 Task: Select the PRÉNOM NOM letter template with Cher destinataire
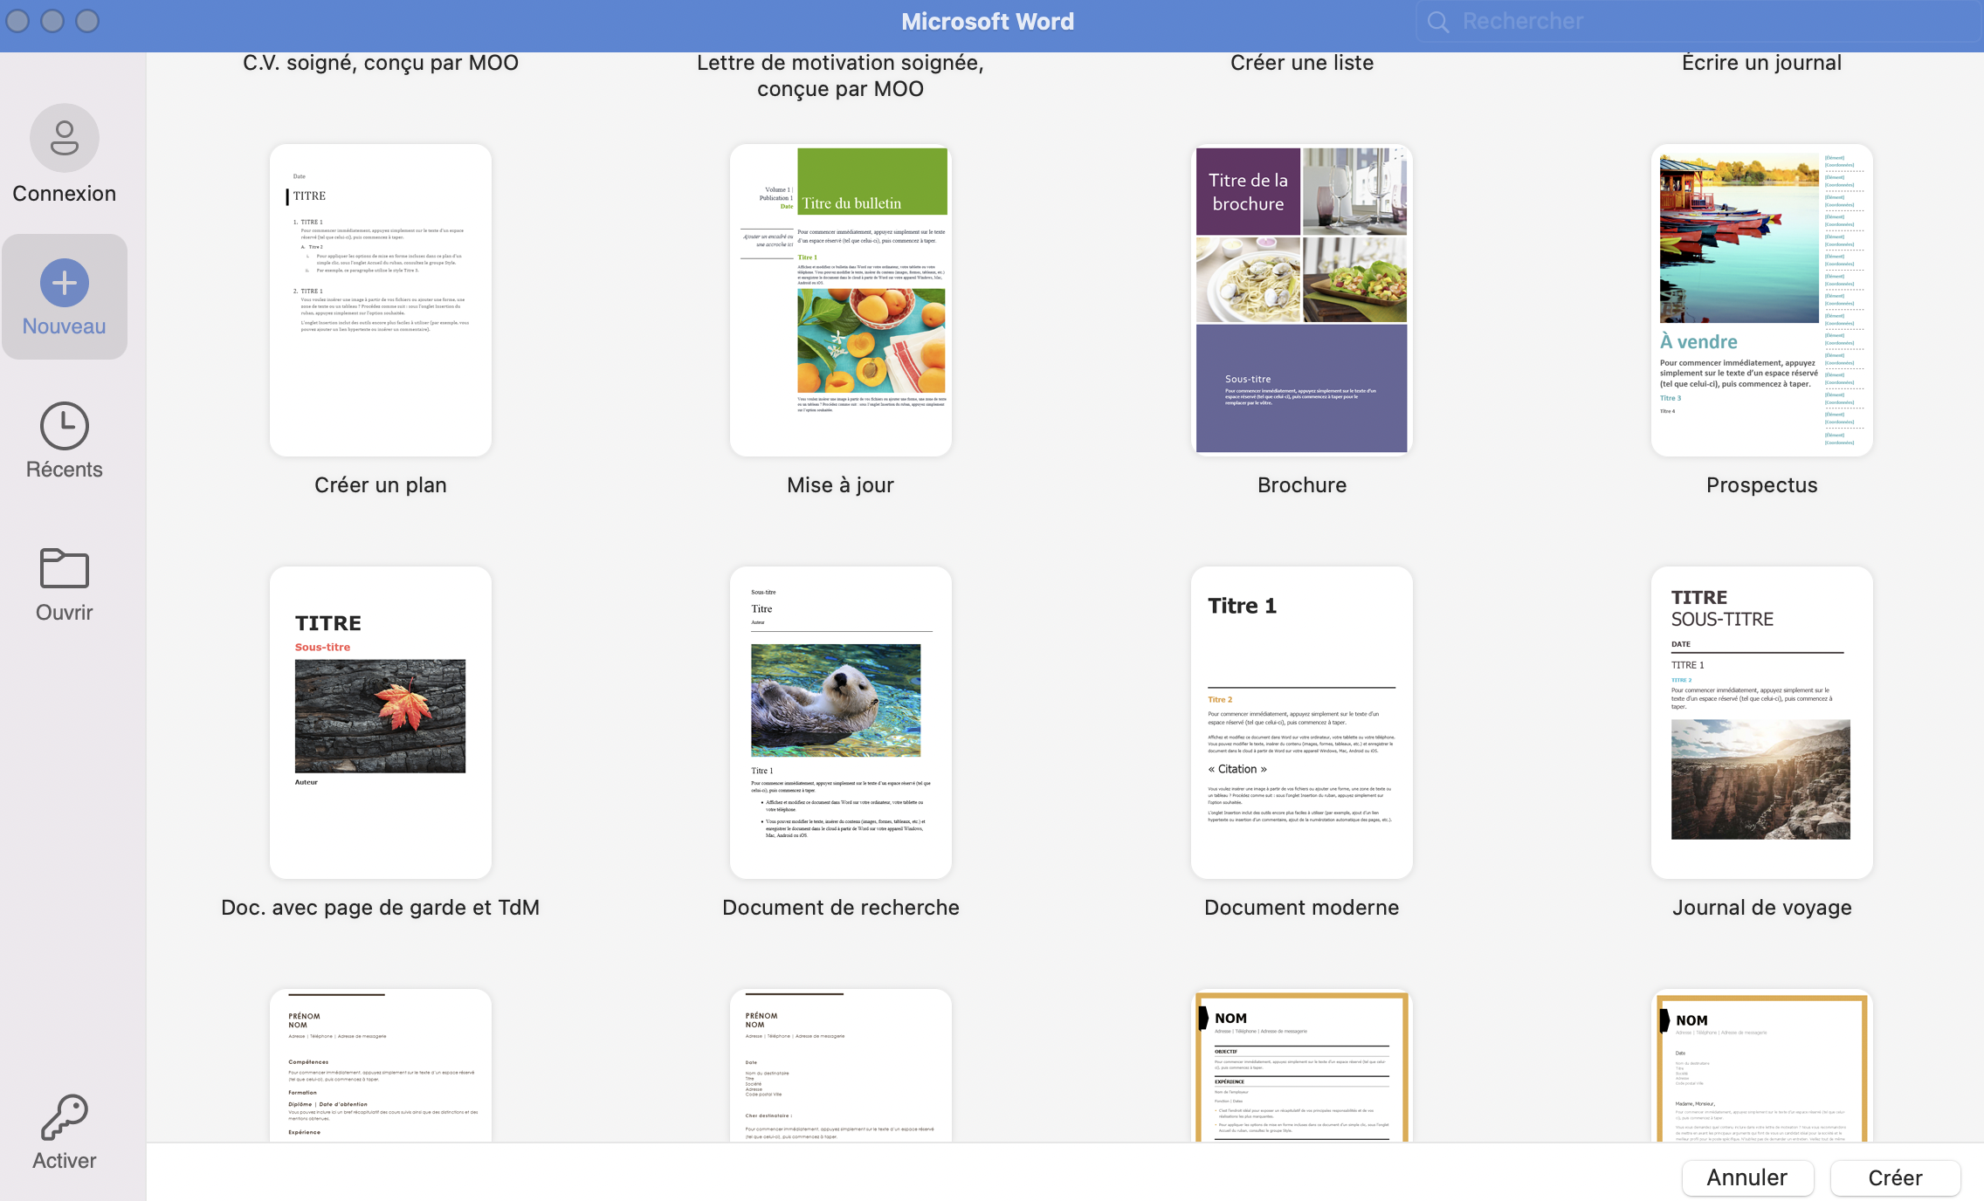coord(841,1065)
